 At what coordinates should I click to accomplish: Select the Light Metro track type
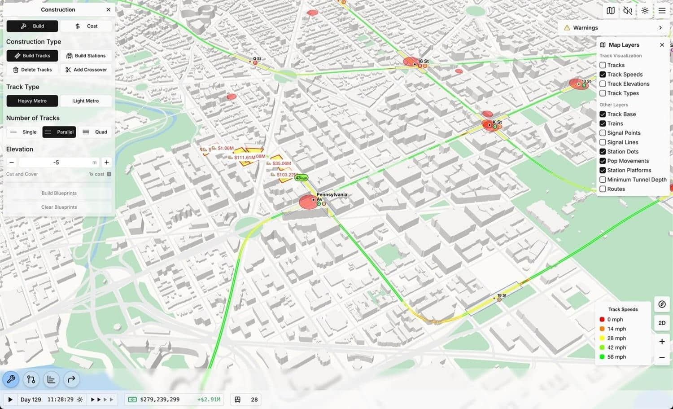click(x=86, y=101)
